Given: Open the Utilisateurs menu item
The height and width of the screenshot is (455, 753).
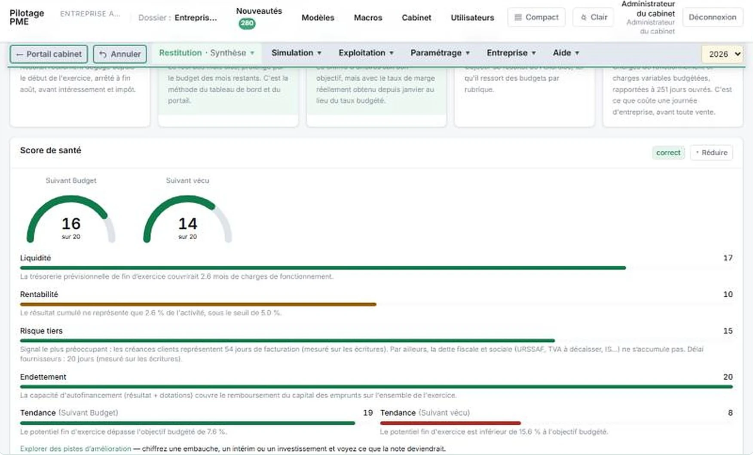Looking at the screenshot, I should point(472,18).
